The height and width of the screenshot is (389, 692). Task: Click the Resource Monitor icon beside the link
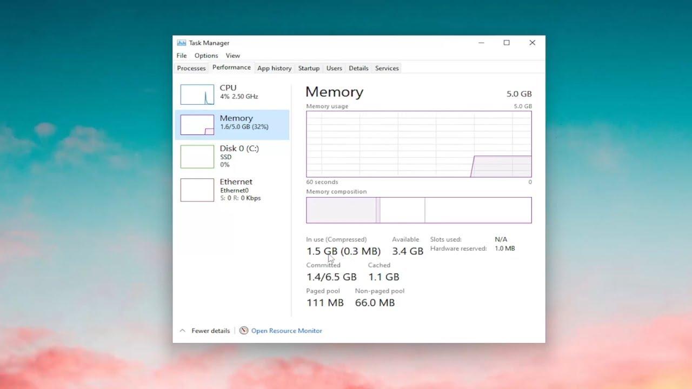pyautogui.click(x=244, y=331)
